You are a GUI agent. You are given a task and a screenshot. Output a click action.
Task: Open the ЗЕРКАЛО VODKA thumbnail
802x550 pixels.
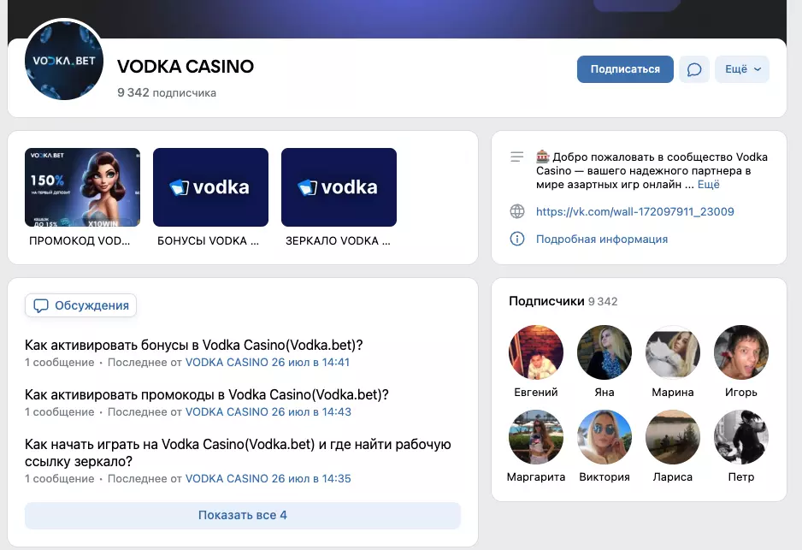[339, 187]
